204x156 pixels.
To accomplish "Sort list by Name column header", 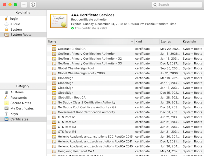I will pyautogui.click(x=91, y=41).
